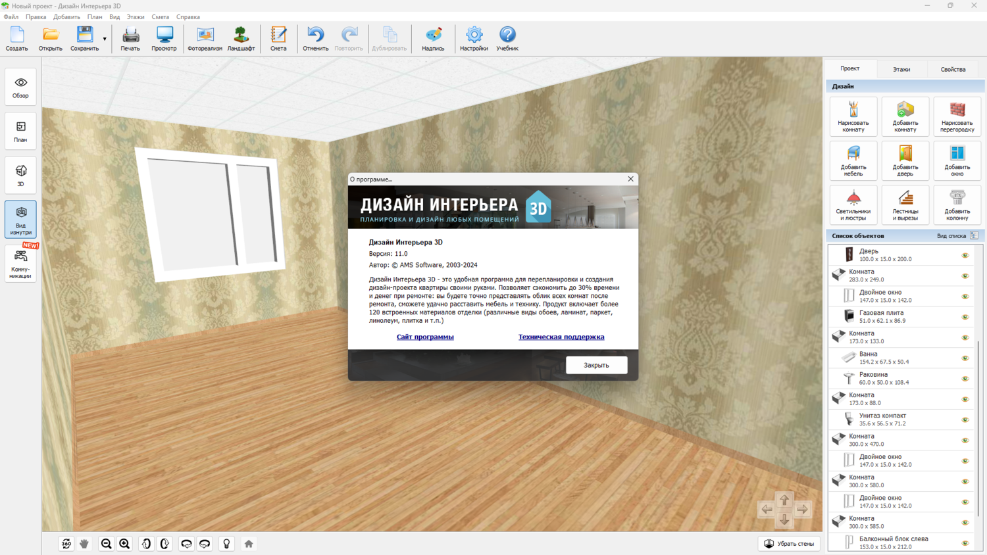Open the Справка menu
The height and width of the screenshot is (555, 987).
188,17
